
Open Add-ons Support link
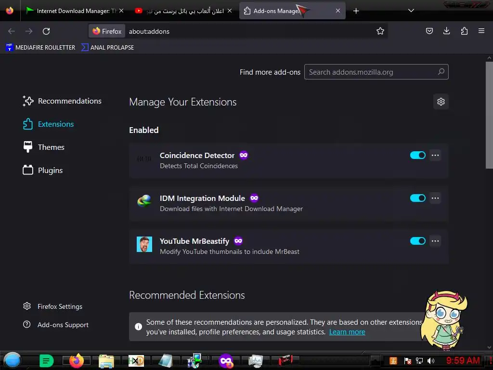[x=56, y=324]
